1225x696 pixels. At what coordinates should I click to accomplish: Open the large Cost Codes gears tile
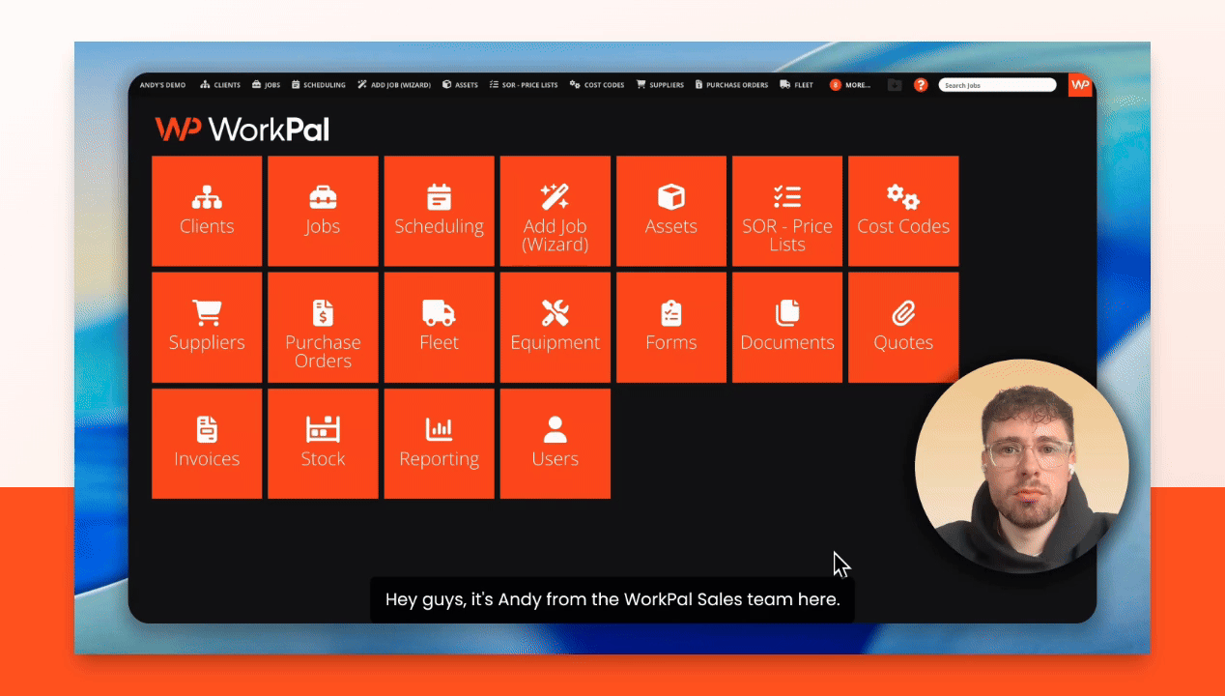click(903, 211)
